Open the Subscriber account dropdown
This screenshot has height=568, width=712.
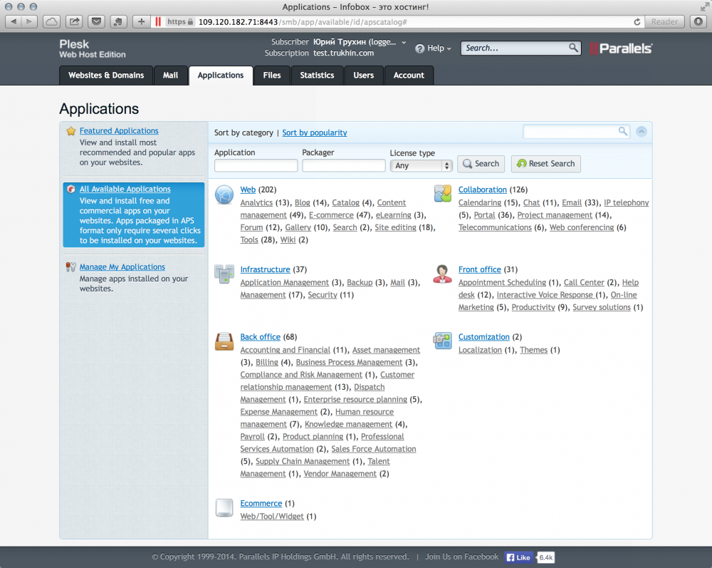point(404,42)
